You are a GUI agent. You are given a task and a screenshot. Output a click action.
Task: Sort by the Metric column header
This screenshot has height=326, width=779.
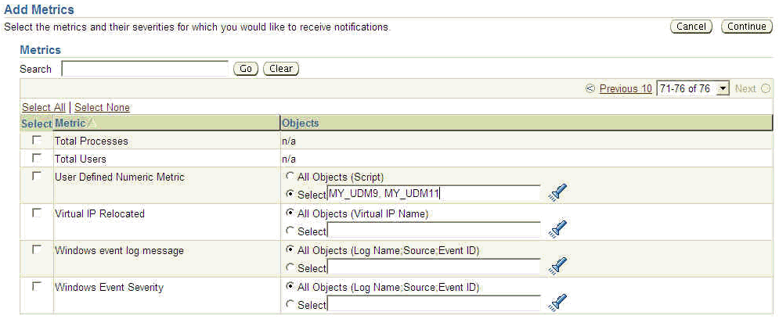pyautogui.click(x=70, y=123)
